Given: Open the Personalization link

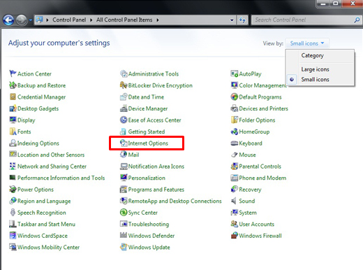Looking at the screenshot, I should point(147,178).
